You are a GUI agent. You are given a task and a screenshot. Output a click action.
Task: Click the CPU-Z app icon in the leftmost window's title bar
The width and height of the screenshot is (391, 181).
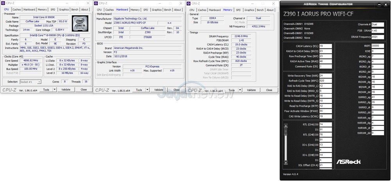(4, 3)
